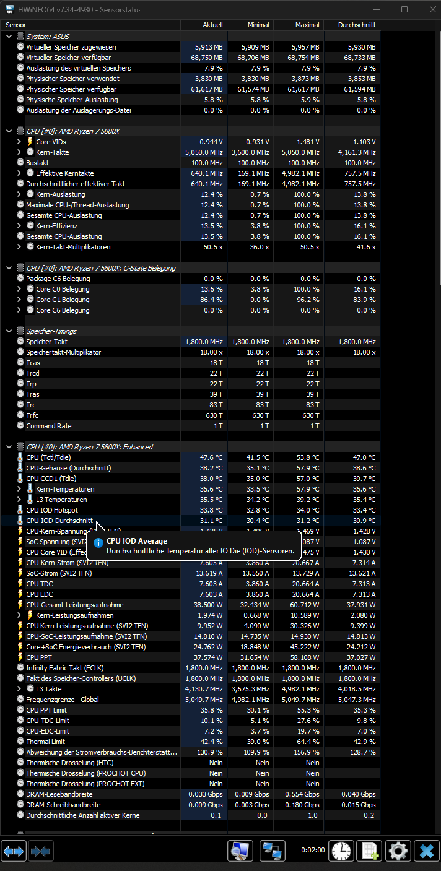Click the expand-columns blue arrows icon
This screenshot has width=441, height=871.
pyautogui.click(x=14, y=851)
